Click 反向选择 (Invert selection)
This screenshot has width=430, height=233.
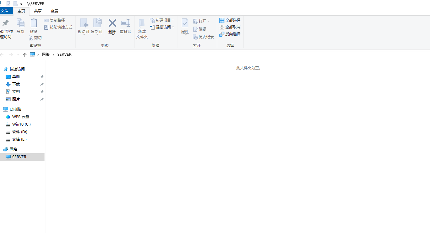click(x=230, y=34)
